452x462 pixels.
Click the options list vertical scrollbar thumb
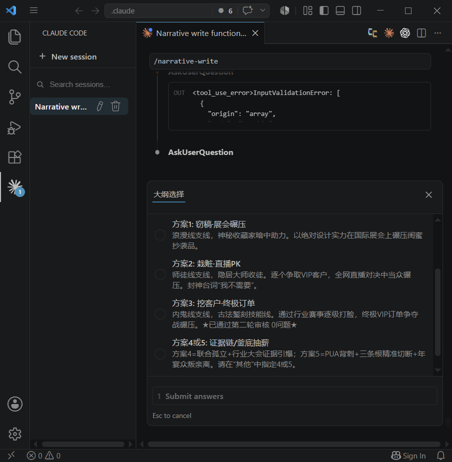point(438,312)
